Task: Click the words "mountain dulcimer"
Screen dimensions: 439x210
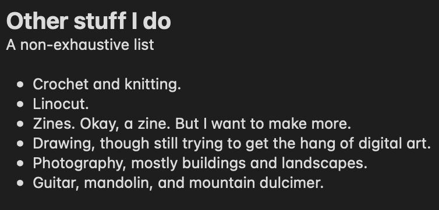Action: click(254, 183)
